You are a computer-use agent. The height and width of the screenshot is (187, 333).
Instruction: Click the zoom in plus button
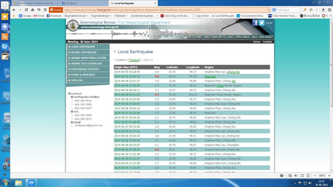(x=329, y=176)
